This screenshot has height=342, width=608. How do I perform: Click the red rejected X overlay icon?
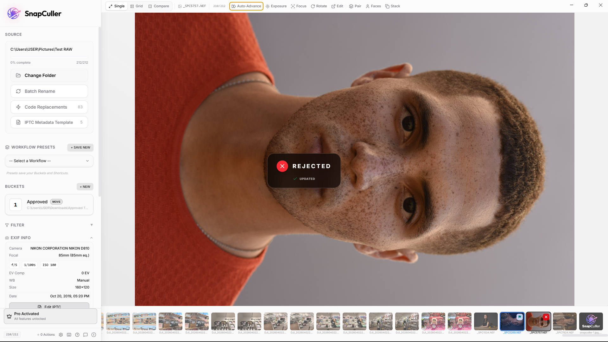click(282, 166)
